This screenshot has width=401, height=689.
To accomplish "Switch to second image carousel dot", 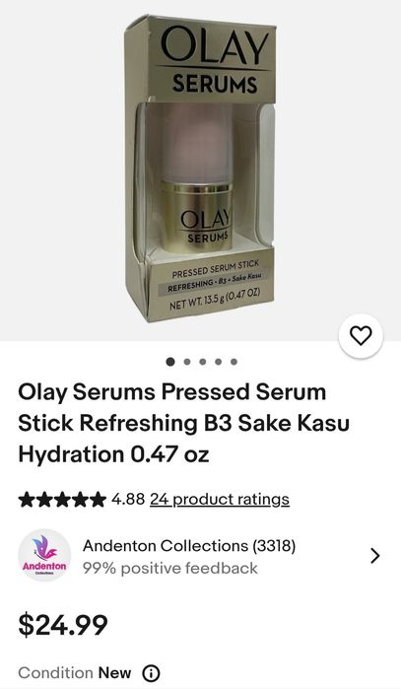I will [x=186, y=362].
